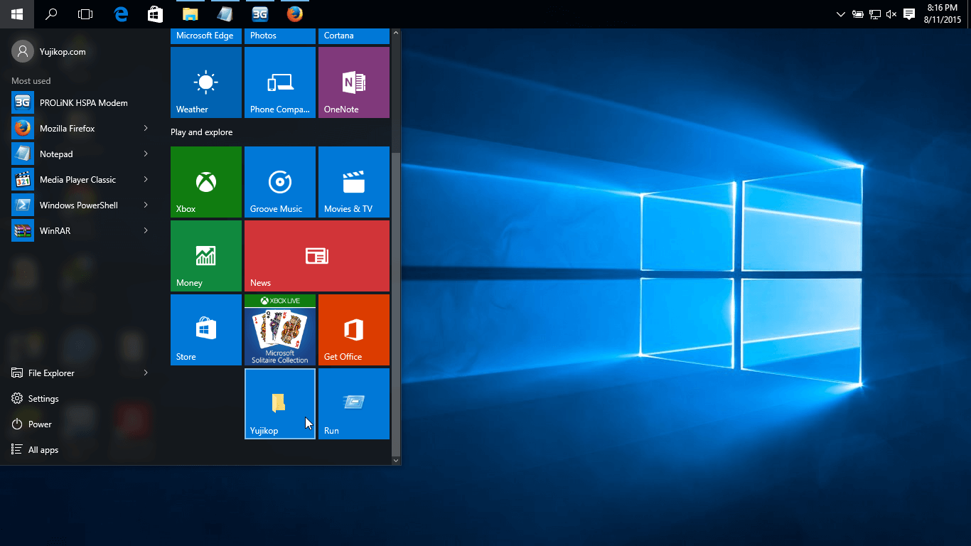Image resolution: width=971 pixels, height=546 pixels.
Task: Open the Weather tile
Action: pos(206,82)
